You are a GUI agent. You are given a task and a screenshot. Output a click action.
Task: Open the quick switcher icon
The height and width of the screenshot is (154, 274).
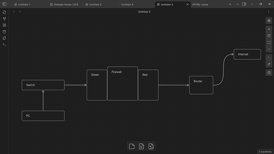(x=4, y=12)
